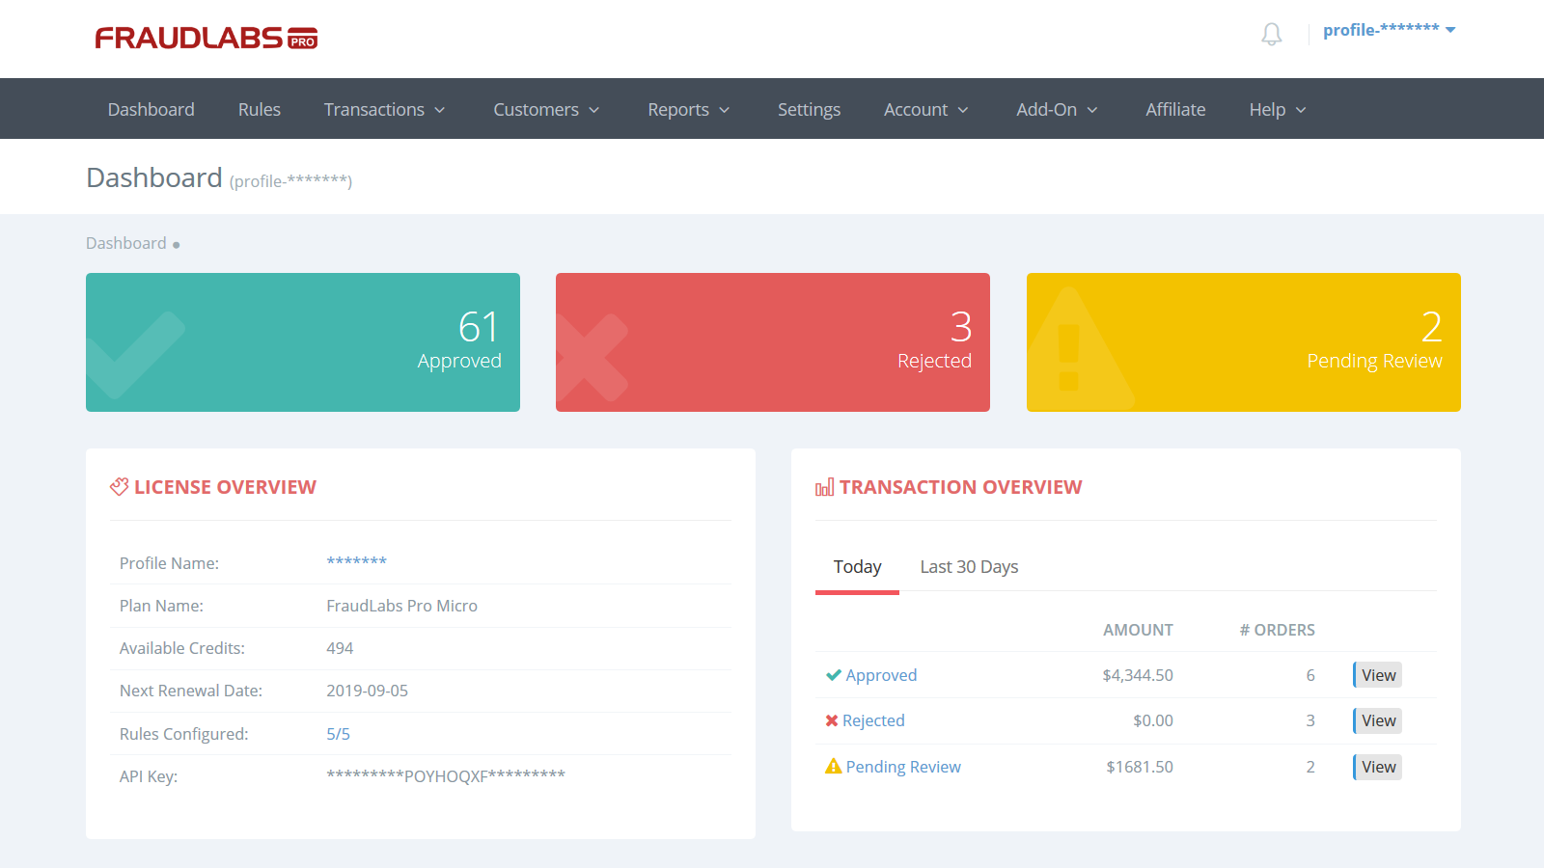The width and height of the screenshot is (1544, 868).
Task: Switch to the Today tab
Action: (857, 567)
